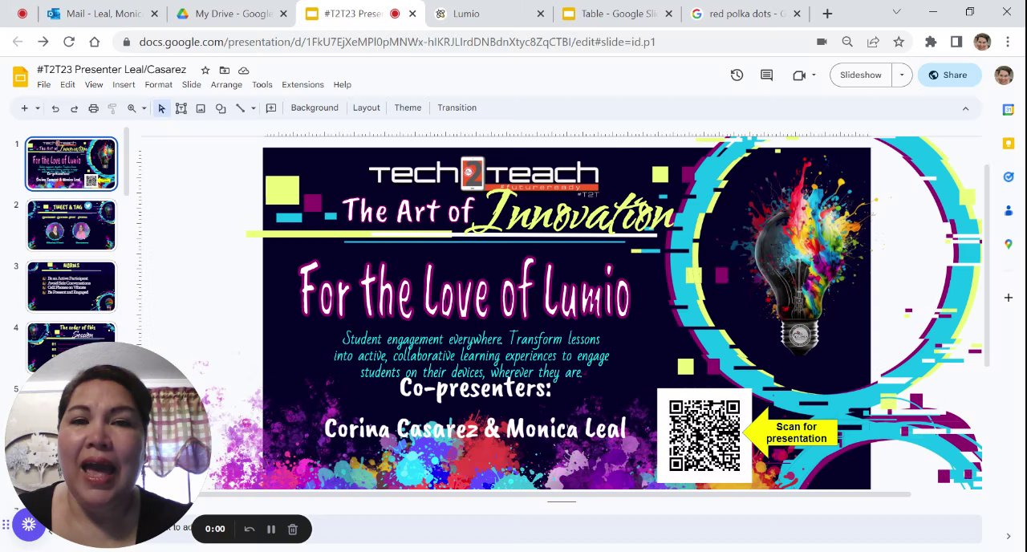Open Chrome tab search chevron
The image size is (1027, 552).
click(x=896, y=12)
